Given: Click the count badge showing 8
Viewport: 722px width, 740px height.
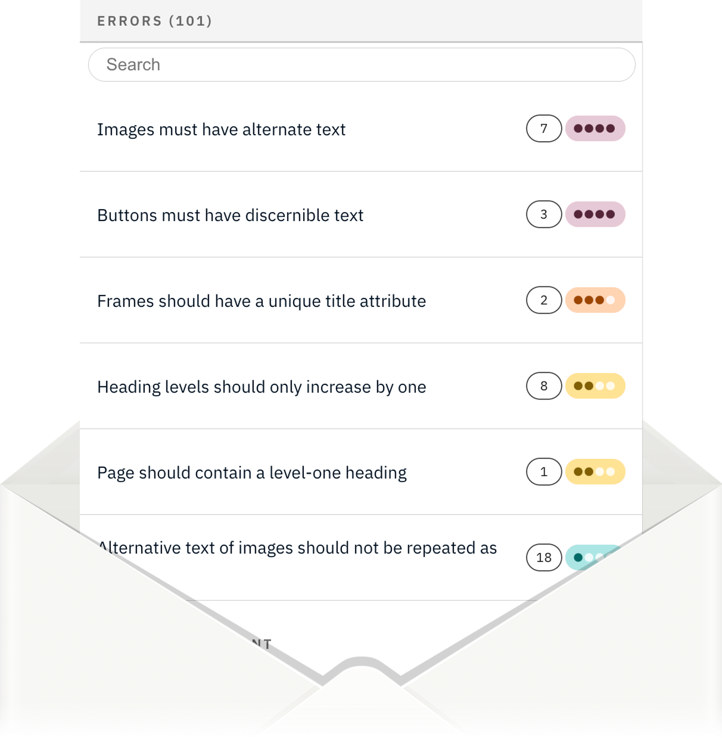Looking at the screenshot, I should (x=544, y=385).
